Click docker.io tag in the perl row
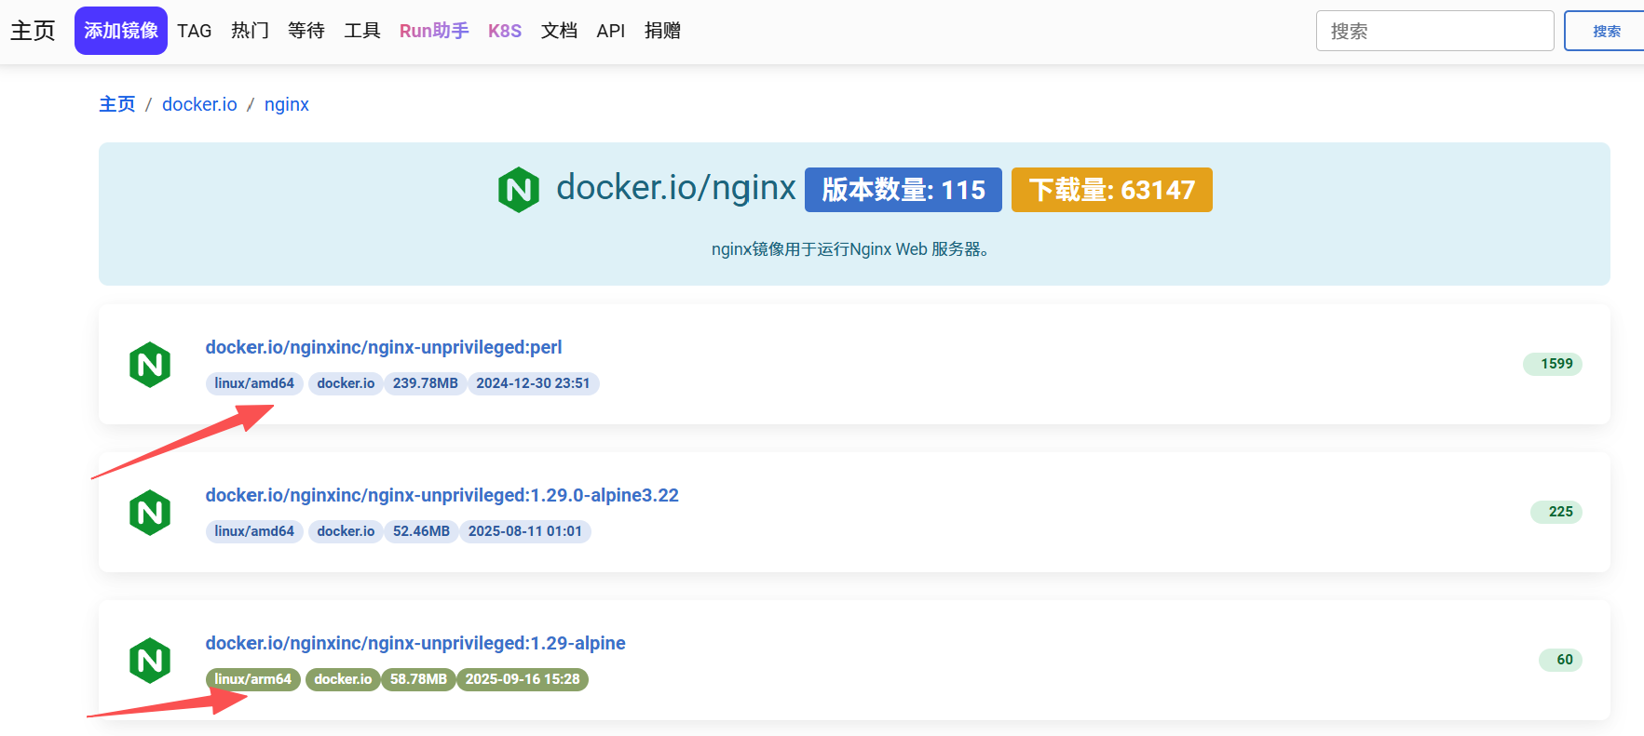1644x736 pixels. [x=346, y=383]
